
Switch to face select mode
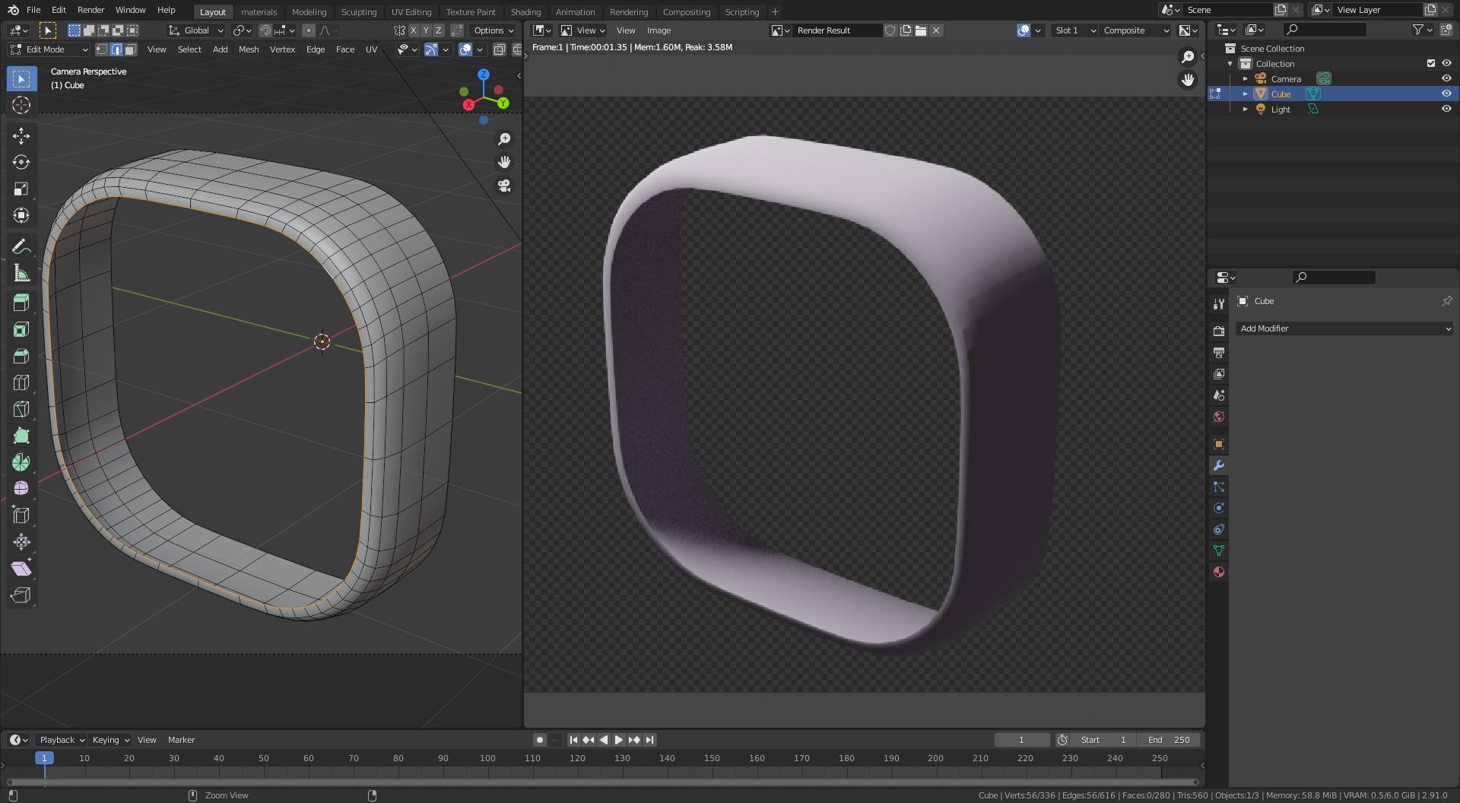coord(131,49)
